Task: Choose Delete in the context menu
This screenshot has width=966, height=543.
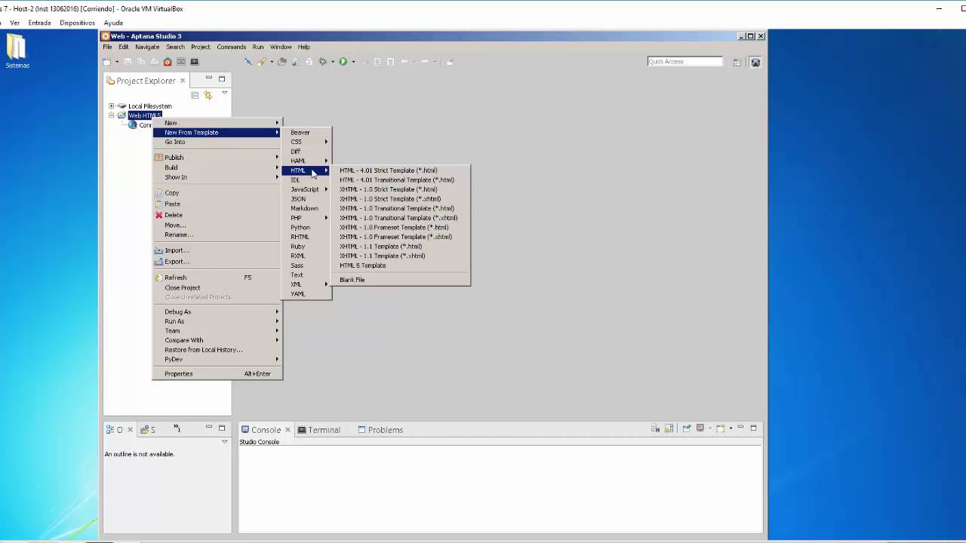Action: (217, 215)
